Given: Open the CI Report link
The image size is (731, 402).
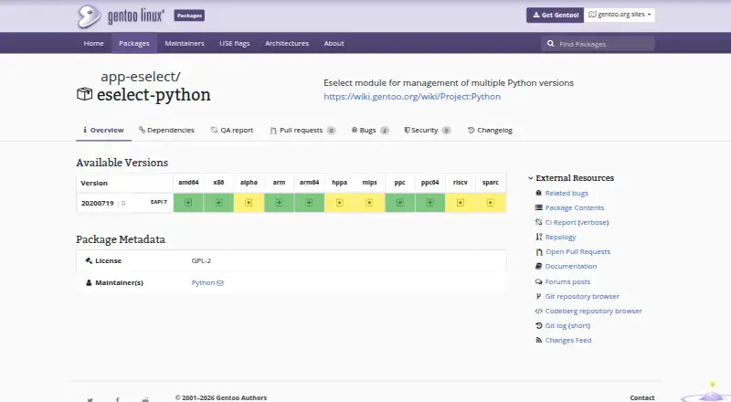Looking at the screenshot, I should click(560, 222).
